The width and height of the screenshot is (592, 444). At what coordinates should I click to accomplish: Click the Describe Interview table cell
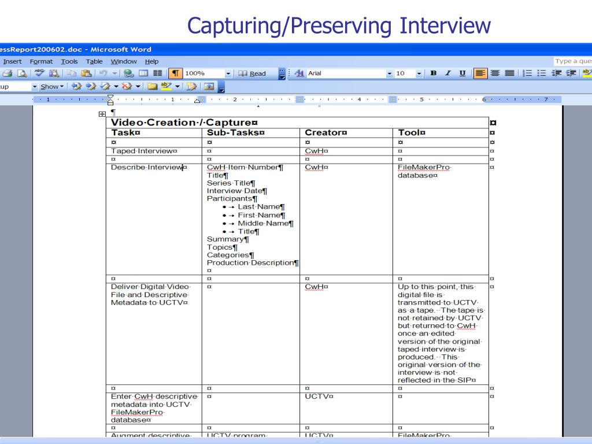(154, 219)
